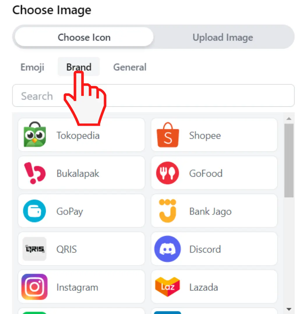Select the QRIS logo icon

click(35, 249)
